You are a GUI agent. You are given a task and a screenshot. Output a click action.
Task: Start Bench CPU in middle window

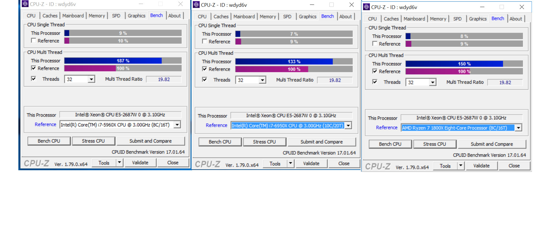220,142
